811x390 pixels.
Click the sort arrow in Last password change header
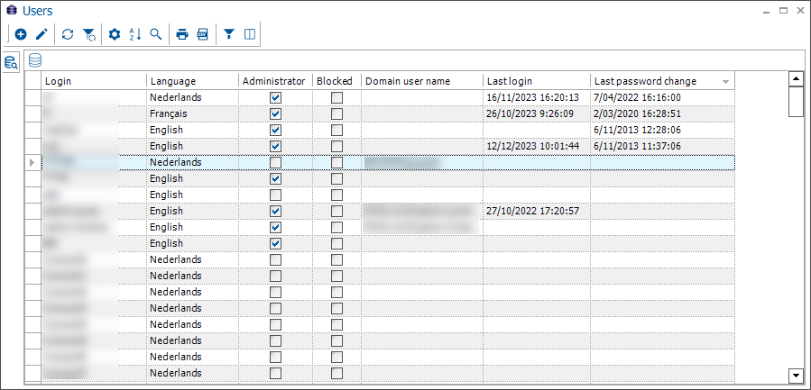coord(725,82)
